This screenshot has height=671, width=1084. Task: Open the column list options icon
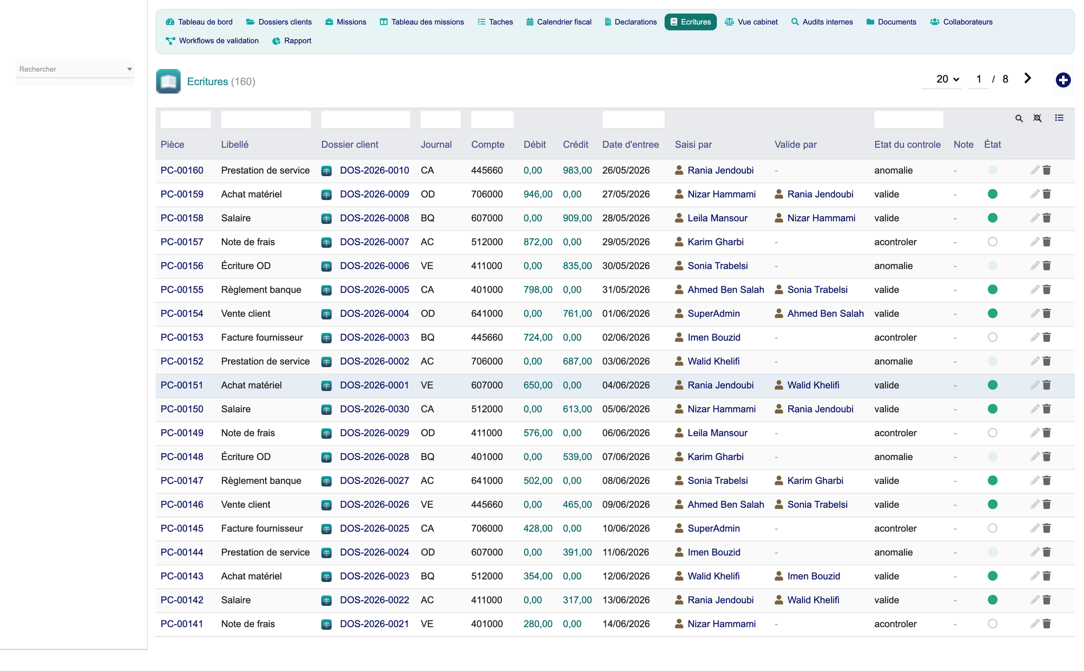click(x=1059, y=117)
